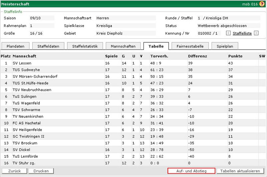Click the Zurück button
The width and height of the screenshot is (267, 177).
(x=14, y=171)
